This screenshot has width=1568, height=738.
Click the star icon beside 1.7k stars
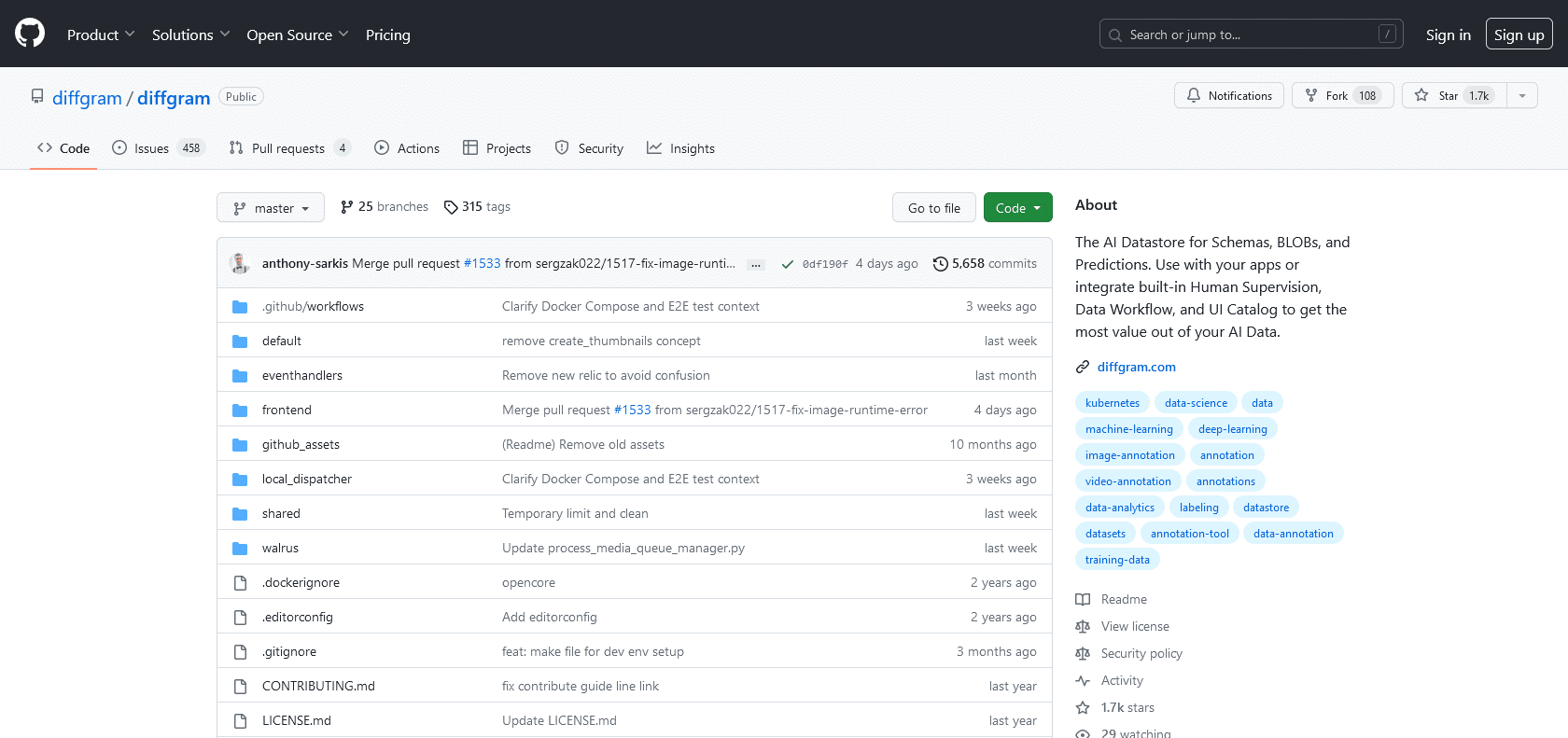[1083, 708]
